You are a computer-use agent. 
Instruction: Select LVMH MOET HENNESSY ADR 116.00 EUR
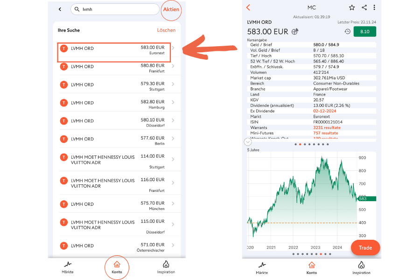(x=119, y=183)
